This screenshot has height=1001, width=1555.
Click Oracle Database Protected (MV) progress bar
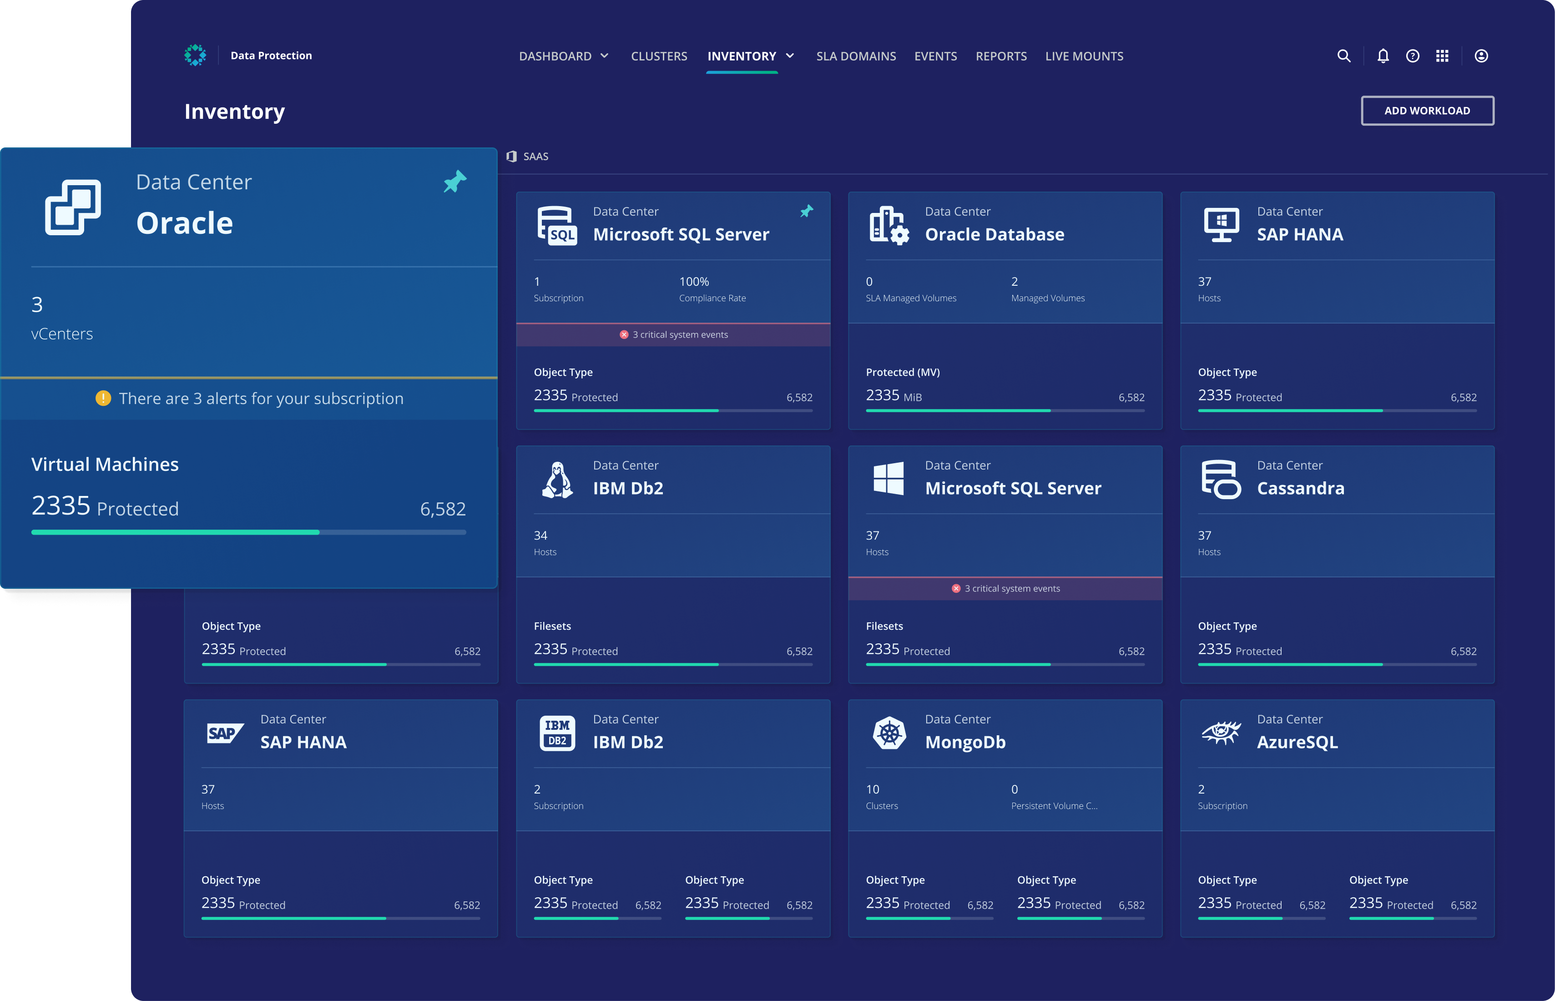(x=1005, y=410)
